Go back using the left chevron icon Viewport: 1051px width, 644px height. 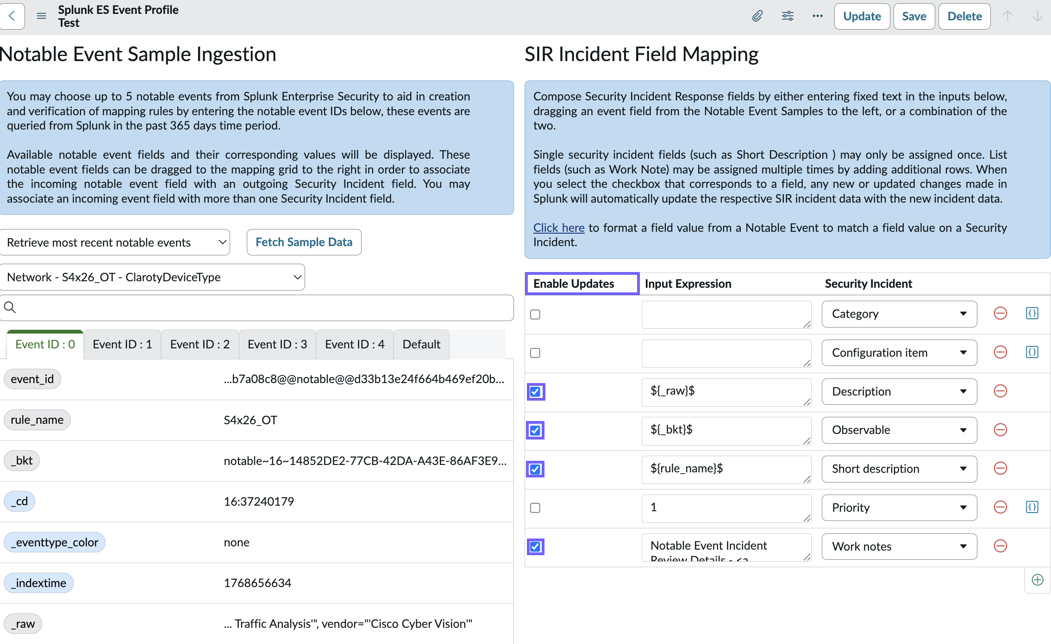pyautogui.click(x=12, y=16)
